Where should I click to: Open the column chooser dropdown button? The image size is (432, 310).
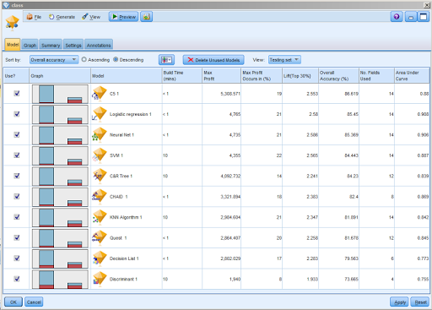coord(166,60)
